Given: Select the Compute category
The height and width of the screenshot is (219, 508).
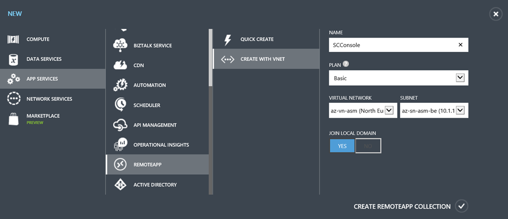Looking at the screenshot, I should (x=53, y=40).
